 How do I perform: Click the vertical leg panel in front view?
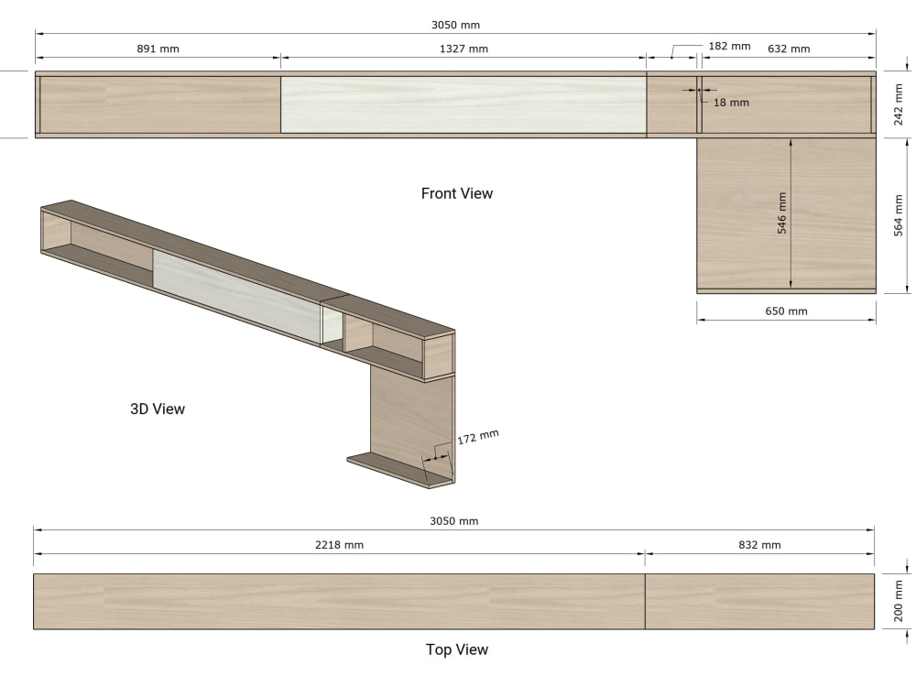pyautogui.click(x=786, y=215)
